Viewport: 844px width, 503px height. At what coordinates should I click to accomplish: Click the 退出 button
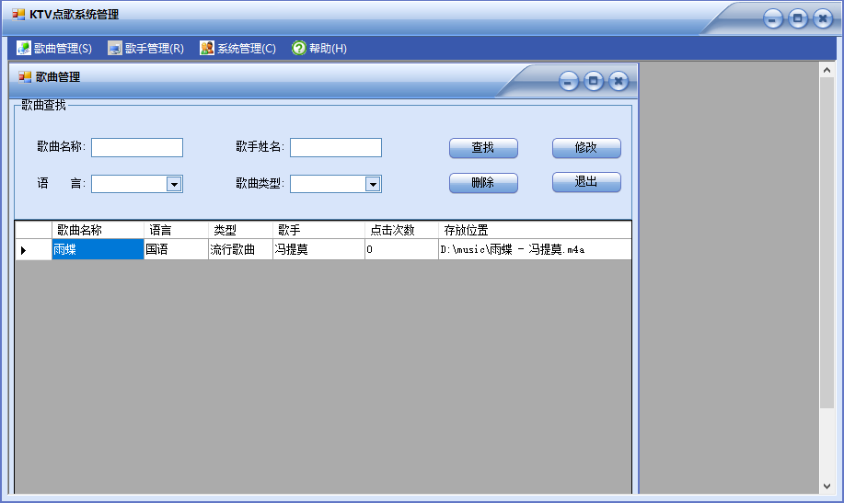[x=586, y=182]
